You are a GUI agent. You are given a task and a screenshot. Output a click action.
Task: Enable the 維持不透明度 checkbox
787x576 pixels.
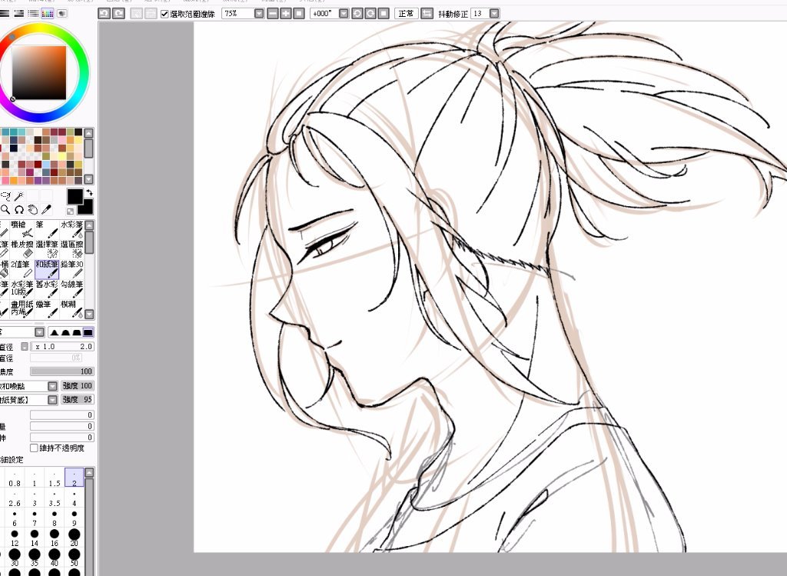click(34, 448)
